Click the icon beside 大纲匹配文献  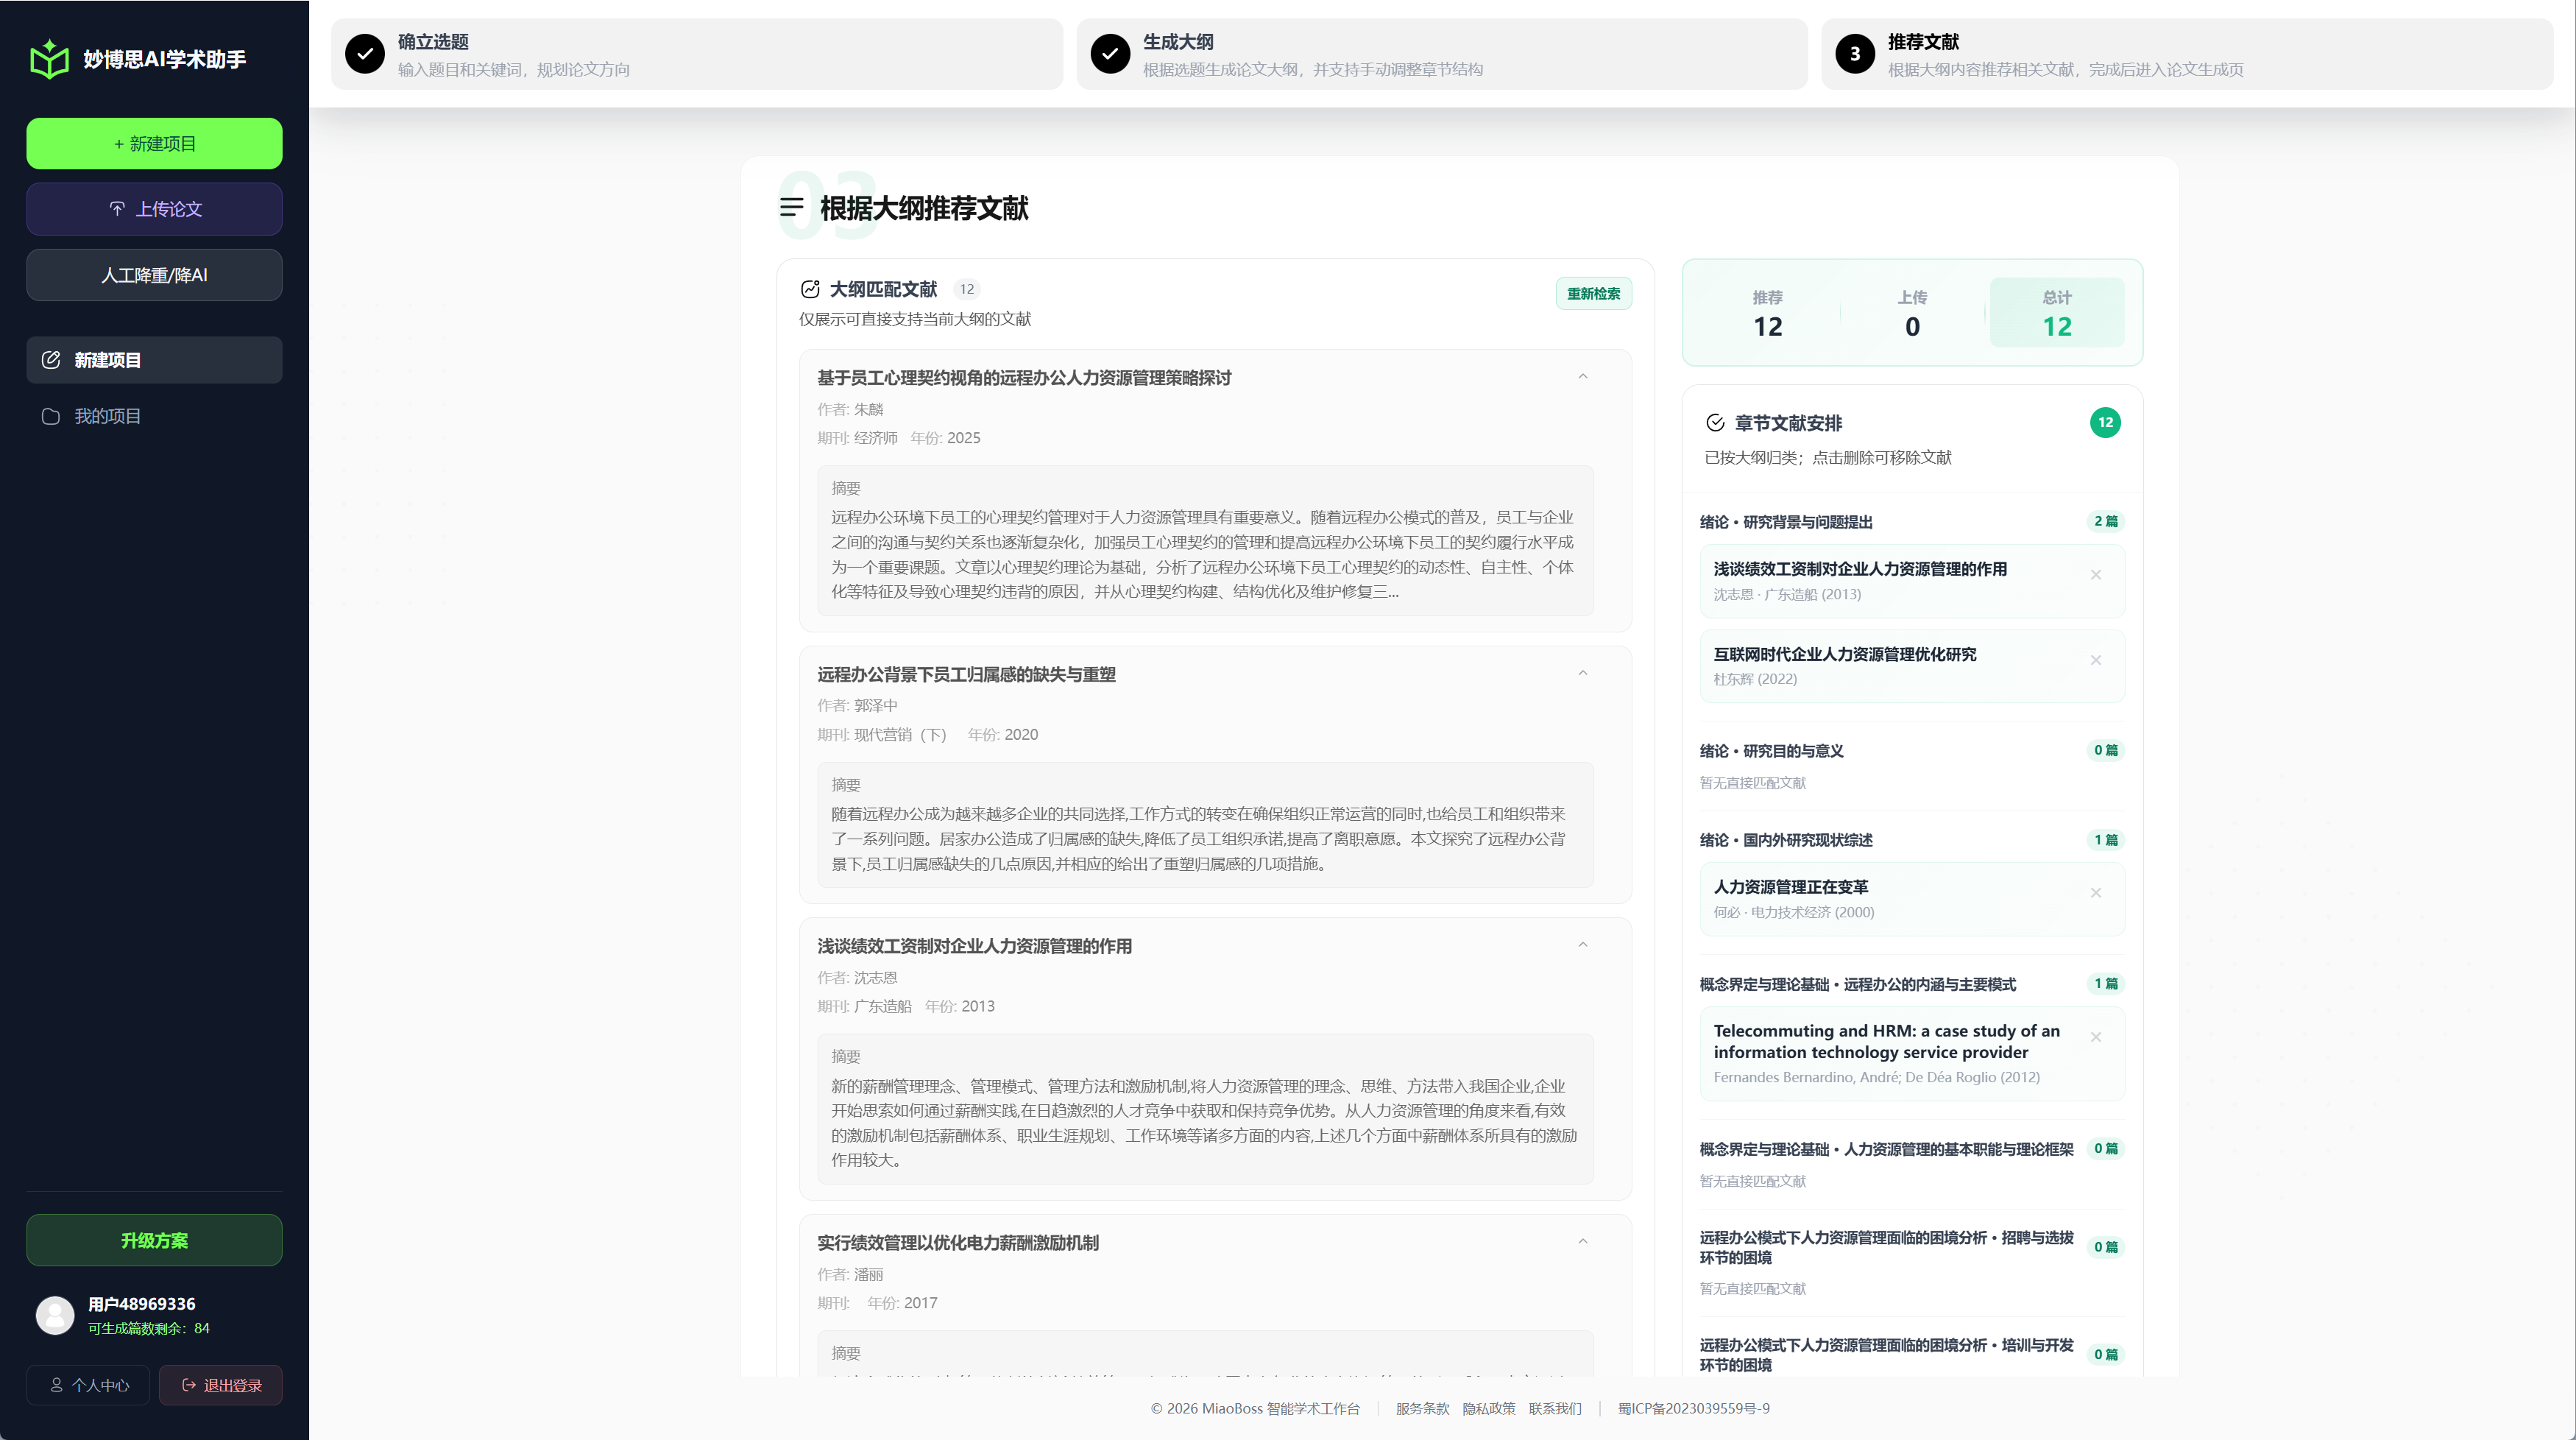[x=810, y=289]
